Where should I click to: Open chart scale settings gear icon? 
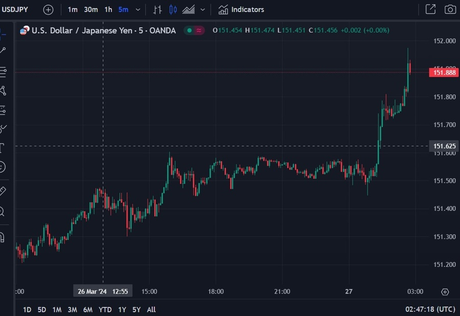point(445,292)
